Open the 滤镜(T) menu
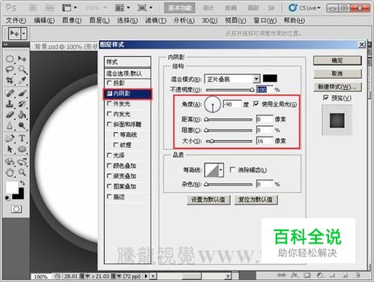374x282 pixels. [156, 20]
